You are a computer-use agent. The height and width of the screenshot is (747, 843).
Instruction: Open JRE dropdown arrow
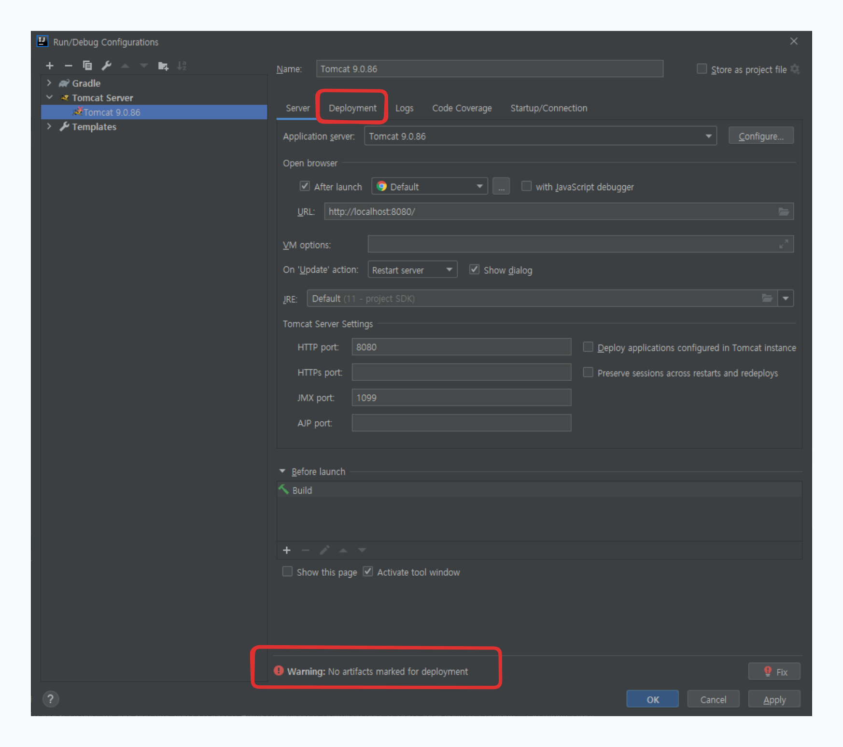pyautogui.click(x=786, y=298)
